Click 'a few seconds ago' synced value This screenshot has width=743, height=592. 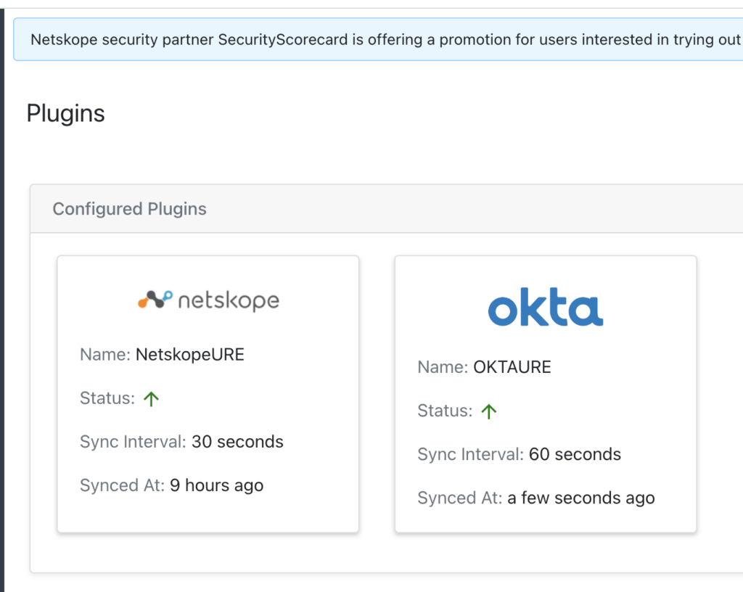[x=581, y=498]
